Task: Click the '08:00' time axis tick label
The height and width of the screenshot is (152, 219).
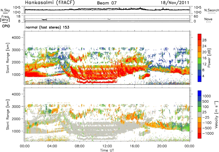Action: (80, 146)
